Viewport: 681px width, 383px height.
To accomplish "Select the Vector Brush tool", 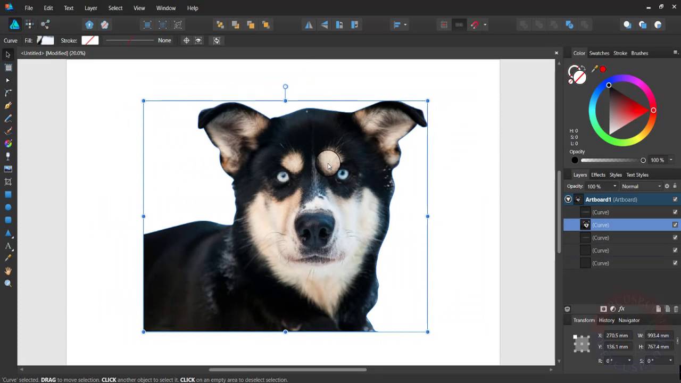I will 8,131.
